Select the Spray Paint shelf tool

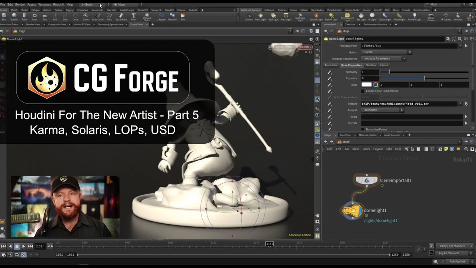[x=121, y=16]
